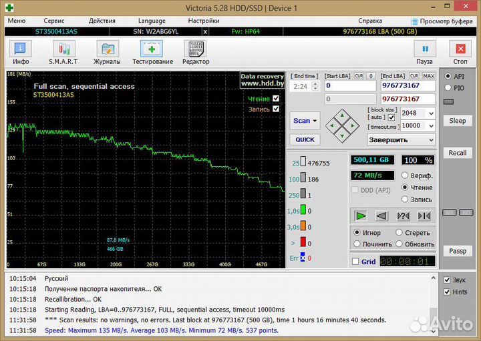Open the Language menu
Viewport: 481px width, 341px height.
click(152, 21)
